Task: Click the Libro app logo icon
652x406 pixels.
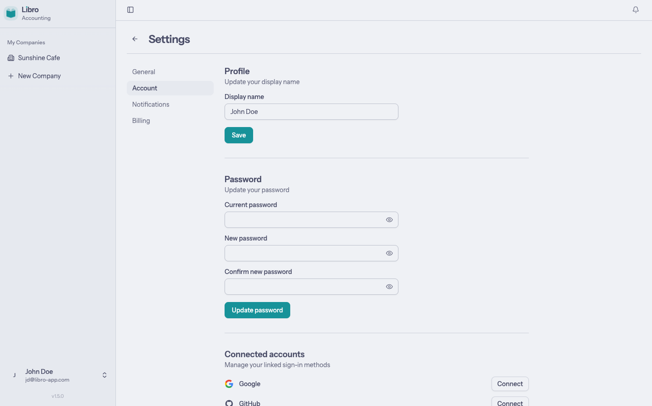Action: [10, 13]
